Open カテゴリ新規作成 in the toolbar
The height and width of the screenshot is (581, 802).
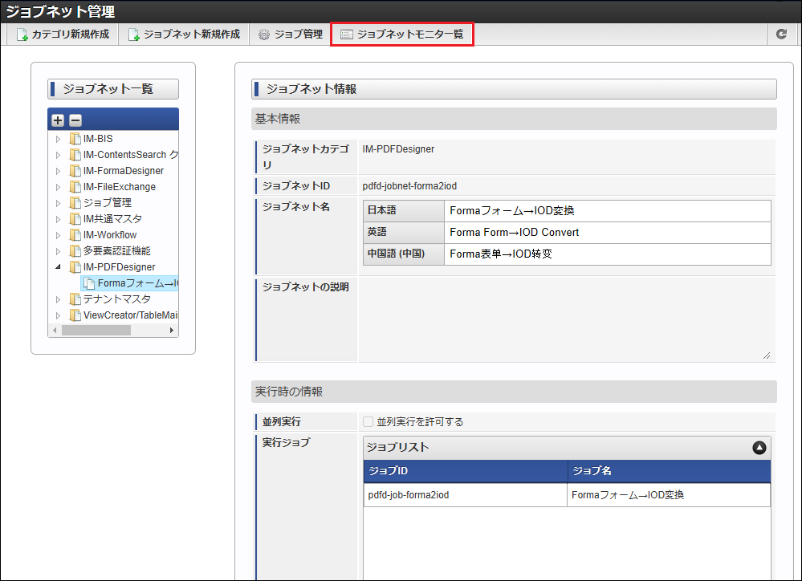(63, 35)
